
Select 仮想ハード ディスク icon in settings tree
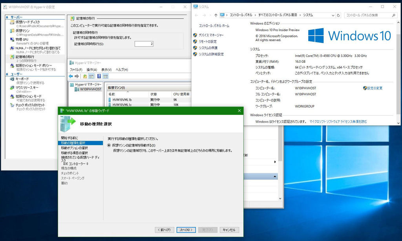pos(12,22)
